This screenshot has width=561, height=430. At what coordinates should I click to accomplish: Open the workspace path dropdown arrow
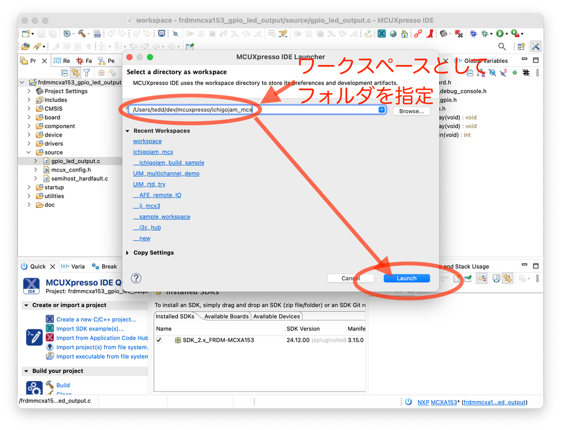[x=381, y=110]
